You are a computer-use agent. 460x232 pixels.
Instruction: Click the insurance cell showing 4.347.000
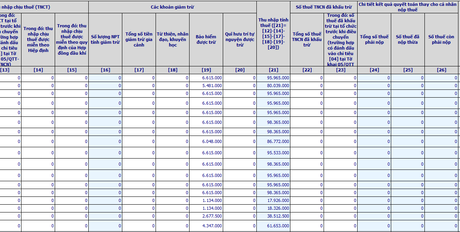[206, 226]
